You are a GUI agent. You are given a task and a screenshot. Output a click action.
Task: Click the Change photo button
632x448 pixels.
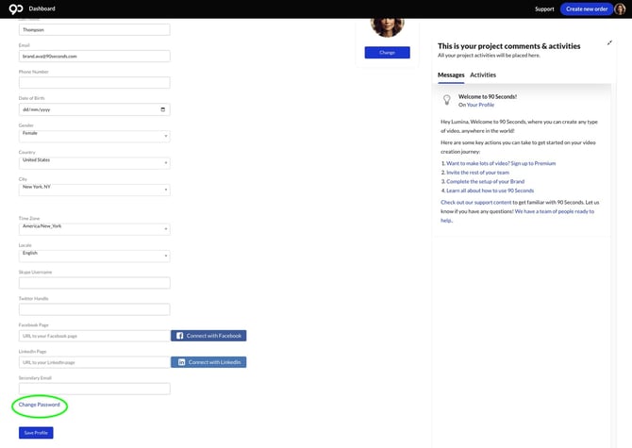point(387,53)
